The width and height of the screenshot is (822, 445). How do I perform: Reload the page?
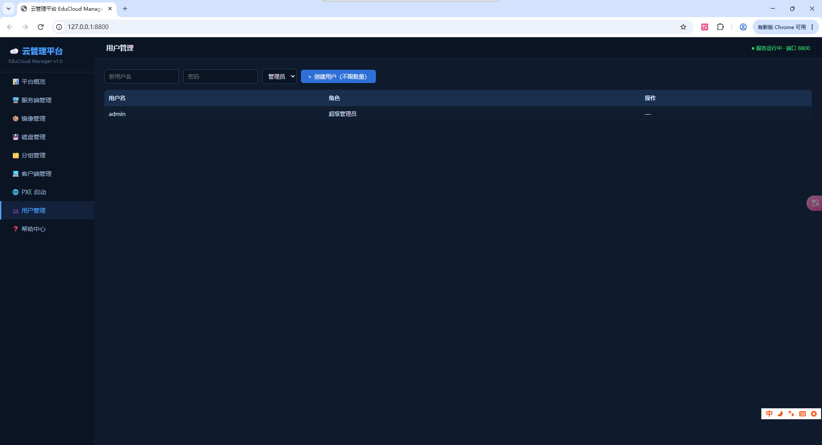point(41,27)
